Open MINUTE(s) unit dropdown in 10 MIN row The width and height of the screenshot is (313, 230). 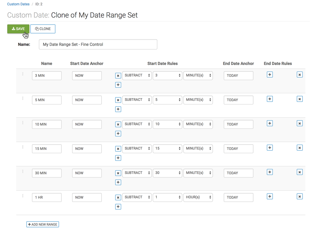(x=198, y=124)
